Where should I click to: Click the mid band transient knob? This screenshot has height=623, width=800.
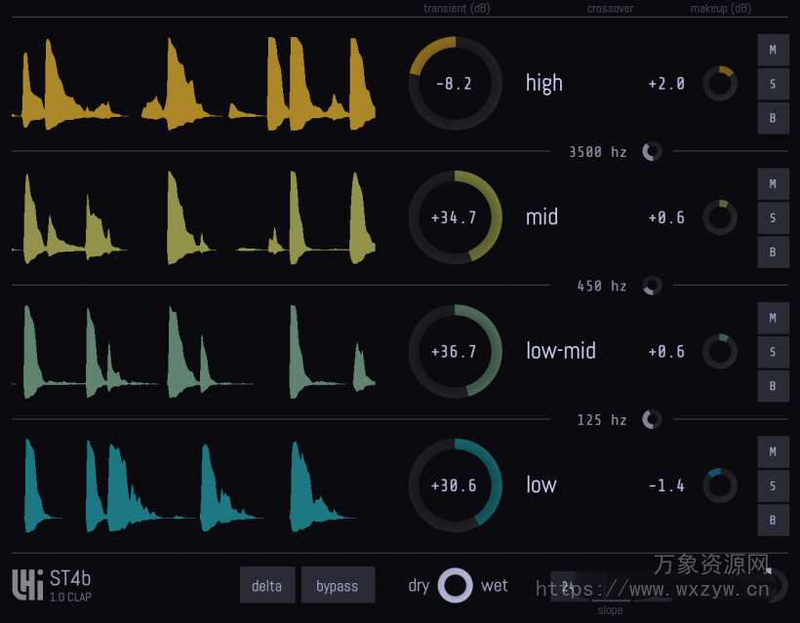[x=455, y=217]
